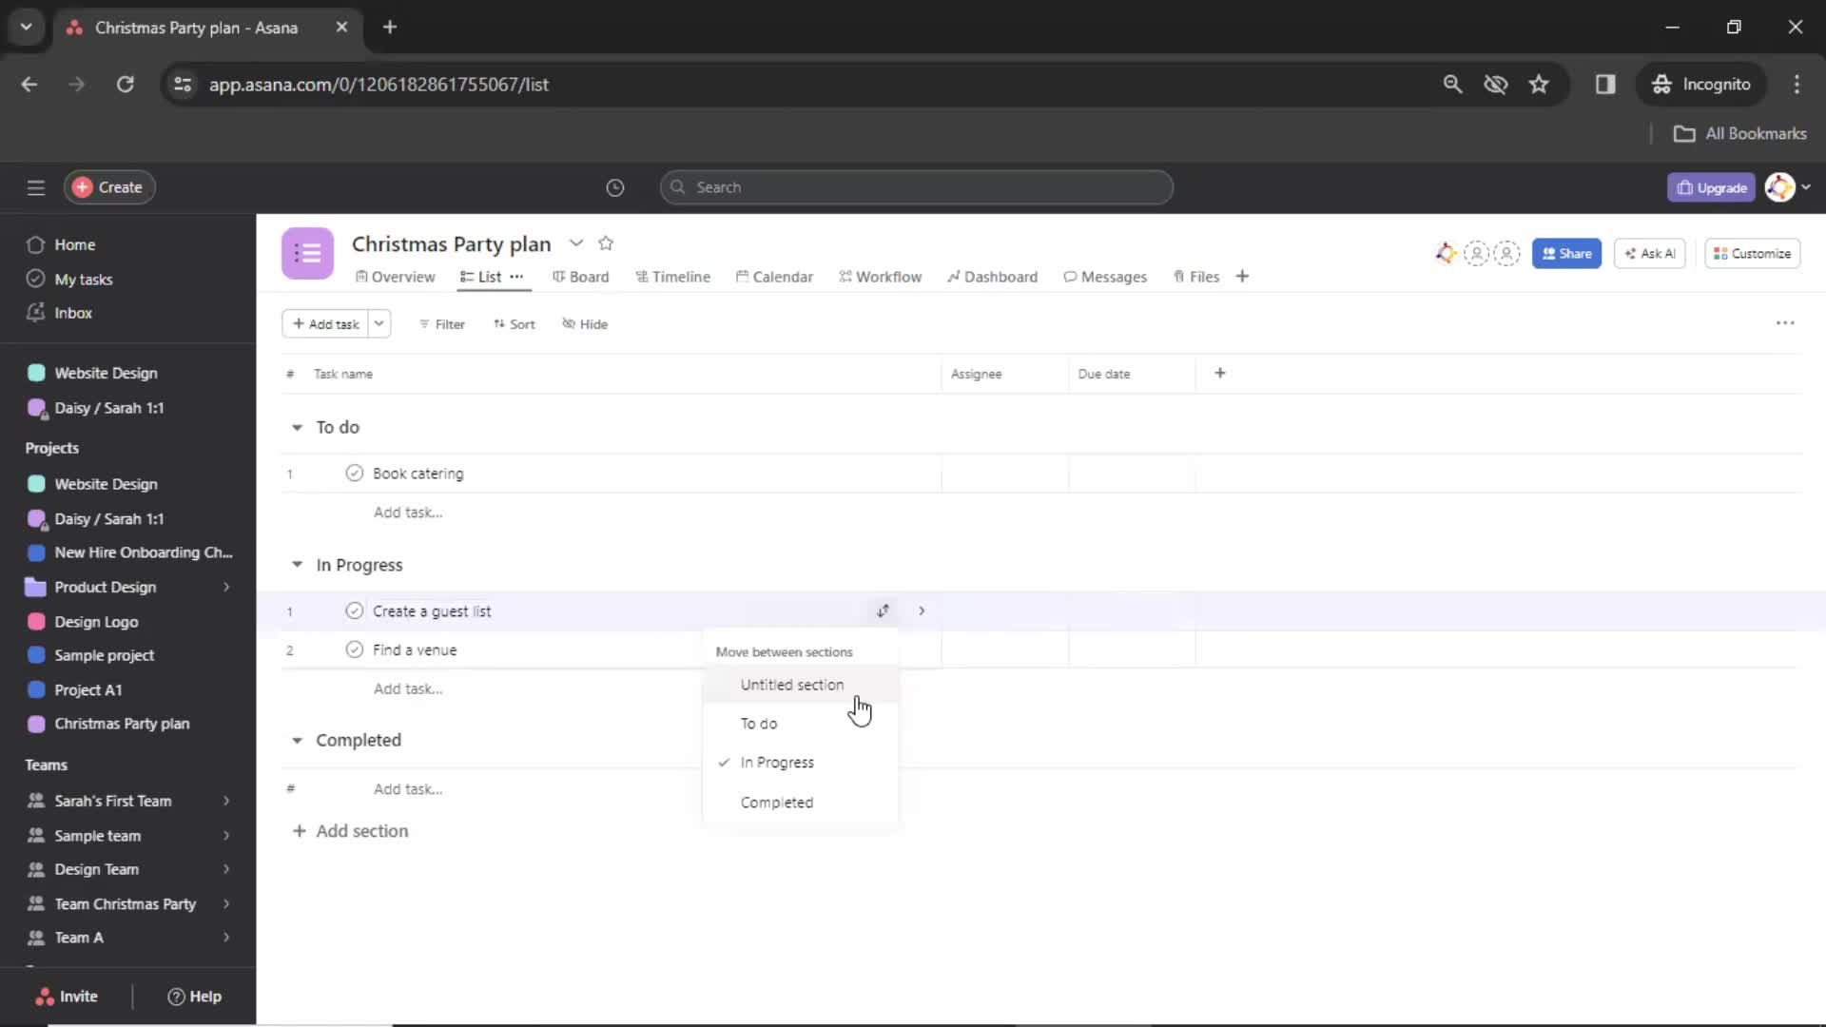Toggle task completion circle for Book catering
The height and width of the screenshot is (1027, 1826).
354,473
